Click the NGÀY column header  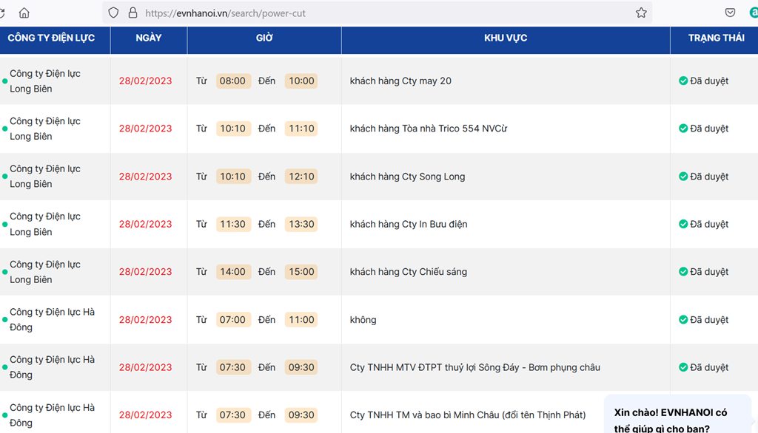148,38
